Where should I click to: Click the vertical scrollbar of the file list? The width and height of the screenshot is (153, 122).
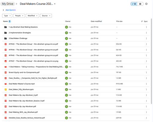151,61
